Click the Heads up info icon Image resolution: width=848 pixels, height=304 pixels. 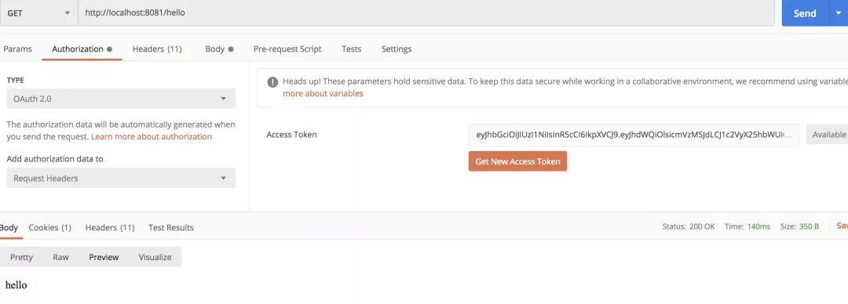coord(272,82)
